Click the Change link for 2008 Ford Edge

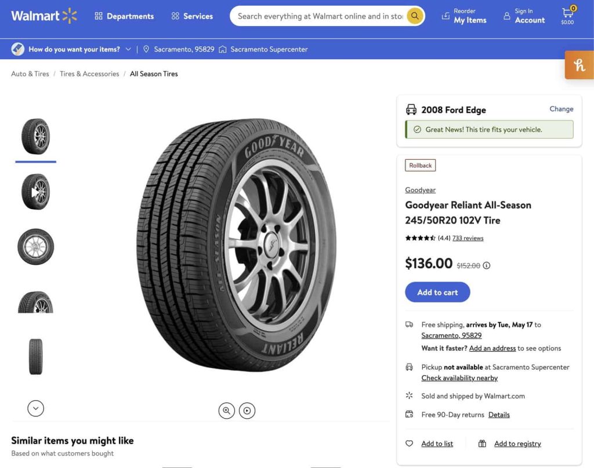(561, 109)
